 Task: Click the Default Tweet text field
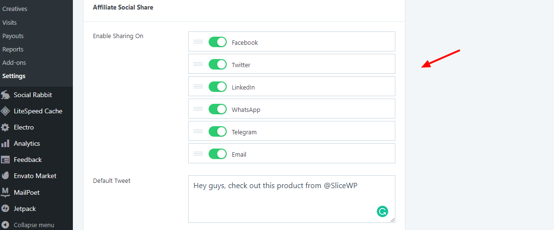[x=286, y=199]
